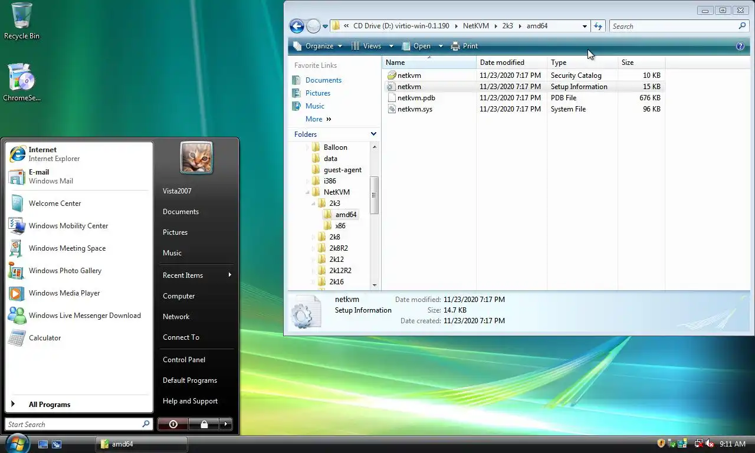The width and height of the screenshot is (755, 453).
Task: Open Network from the Start menu
Action: (x=176, y=317)
